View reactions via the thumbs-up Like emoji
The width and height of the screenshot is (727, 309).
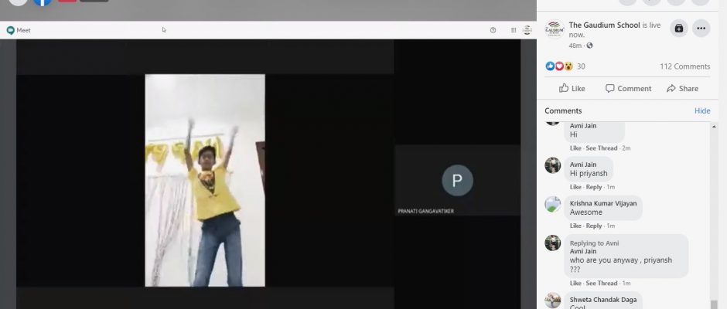[x=551, y=66]
